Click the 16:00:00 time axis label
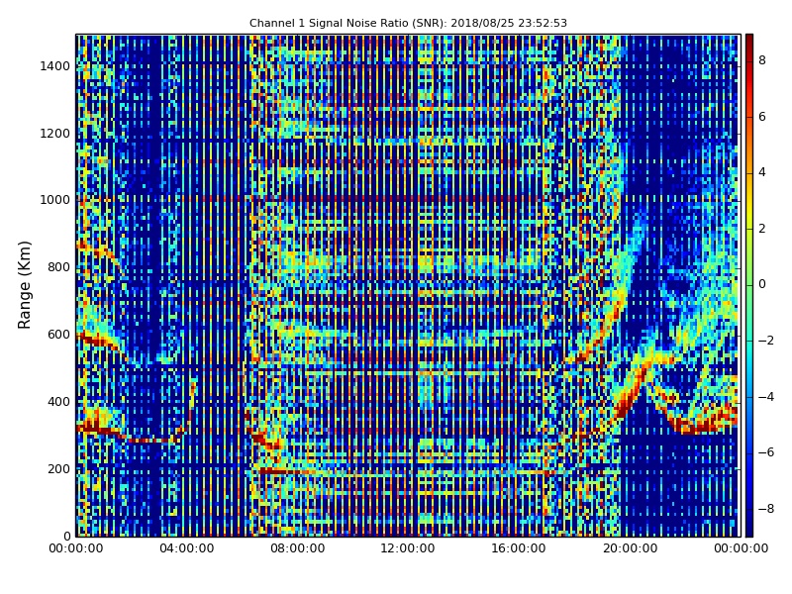 [x=519, y=548]
